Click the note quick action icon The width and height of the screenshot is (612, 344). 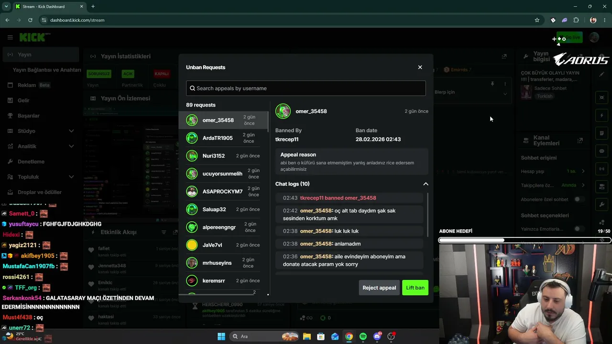click(602, 133)
